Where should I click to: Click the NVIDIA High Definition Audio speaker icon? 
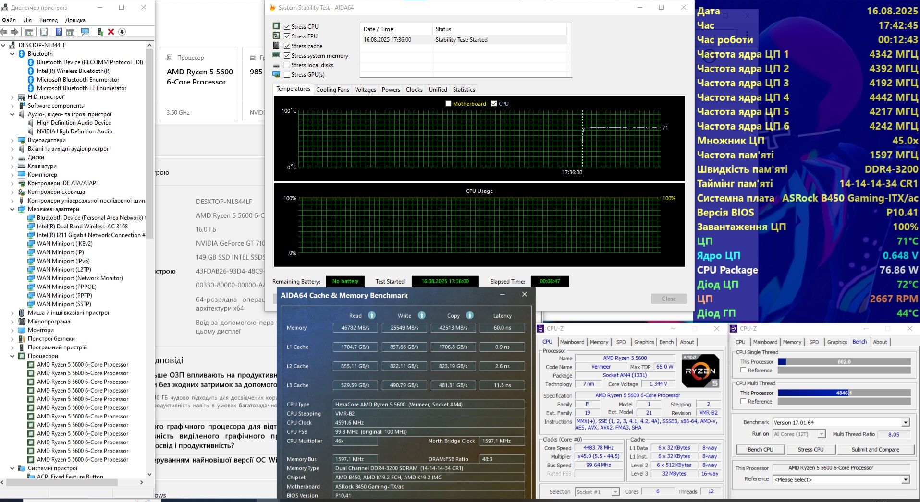click(x=31, y=131)
